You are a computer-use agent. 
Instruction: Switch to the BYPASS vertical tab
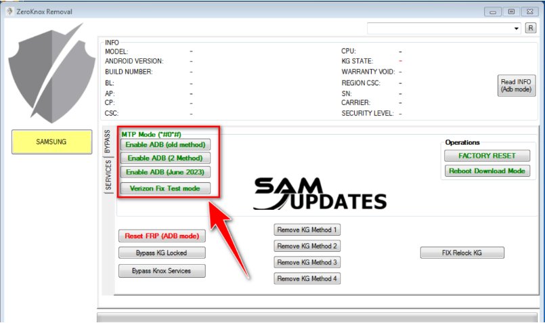coord(107,142)
